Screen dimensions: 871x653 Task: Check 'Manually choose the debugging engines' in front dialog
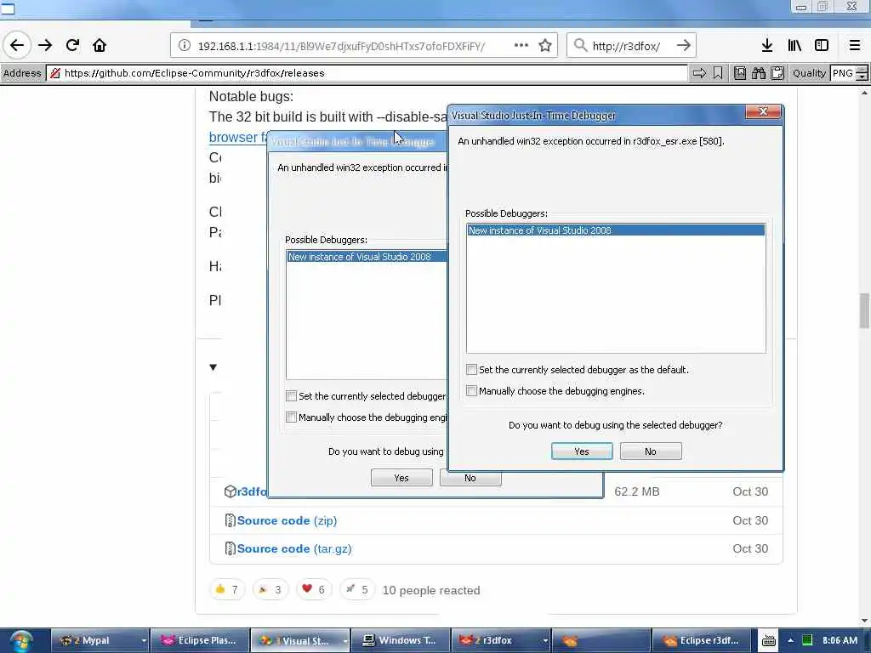click(x=471, y=391)
